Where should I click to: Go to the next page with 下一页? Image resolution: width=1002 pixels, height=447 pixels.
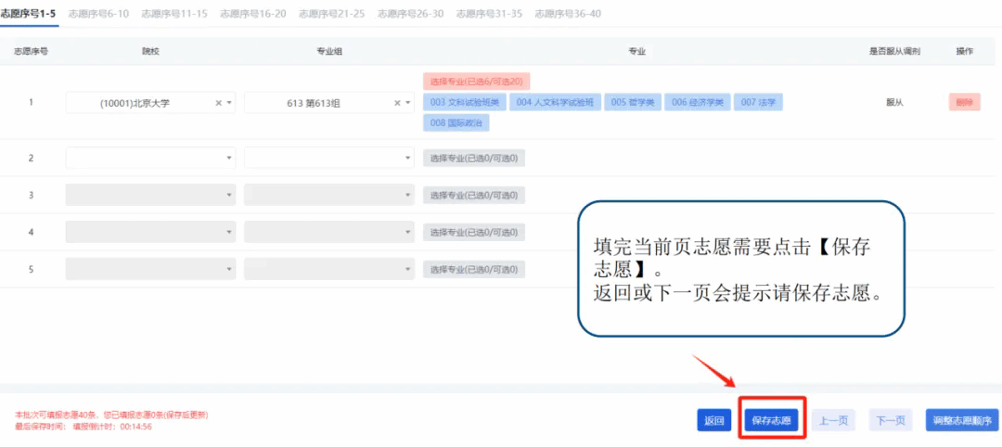point(890,420)
